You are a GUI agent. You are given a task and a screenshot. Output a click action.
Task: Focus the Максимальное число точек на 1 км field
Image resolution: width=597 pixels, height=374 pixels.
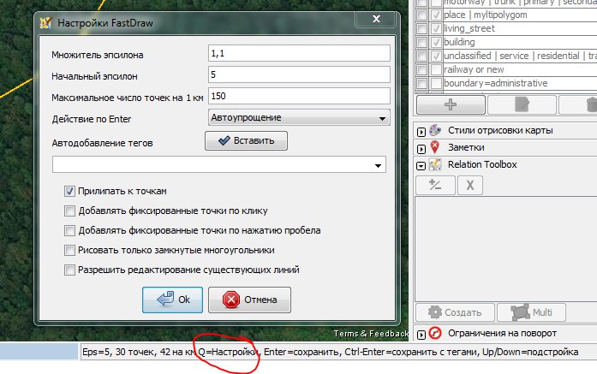(299, 96)
